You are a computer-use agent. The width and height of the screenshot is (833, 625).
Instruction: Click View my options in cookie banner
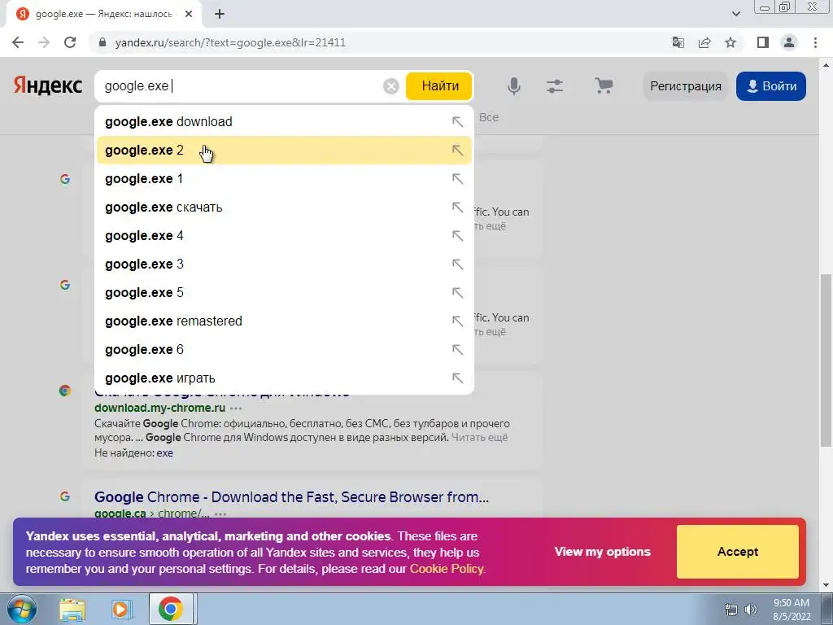click(x=603, y=552)
